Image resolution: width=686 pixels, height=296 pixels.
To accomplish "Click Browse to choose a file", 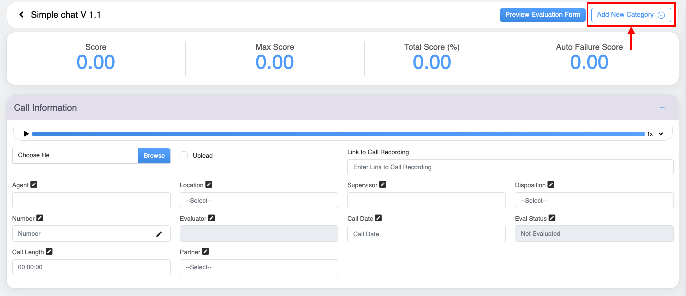I will (x=154, y=156).
